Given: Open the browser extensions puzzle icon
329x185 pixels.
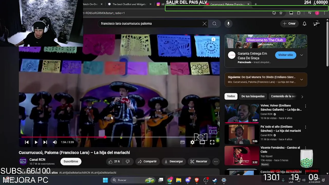Looking at the screenshot, I should [x=299, y=13].
